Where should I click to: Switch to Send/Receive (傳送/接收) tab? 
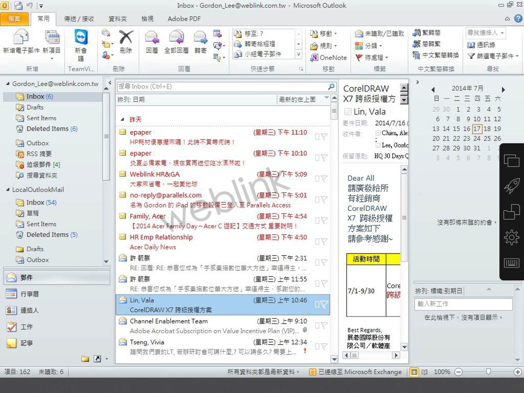click(79, 19)
